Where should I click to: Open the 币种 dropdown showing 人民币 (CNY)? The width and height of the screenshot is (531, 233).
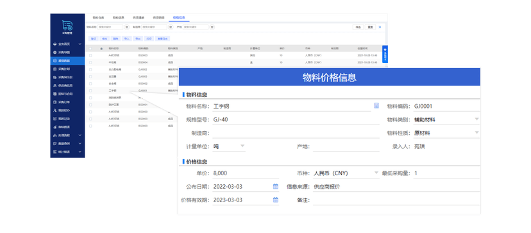(x=346, y=173)
